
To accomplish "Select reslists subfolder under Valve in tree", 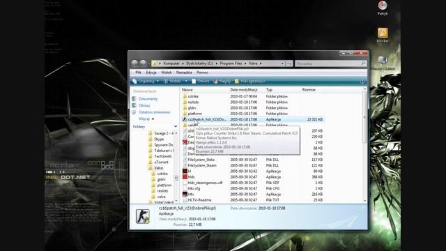I will [x=162, y=191].
